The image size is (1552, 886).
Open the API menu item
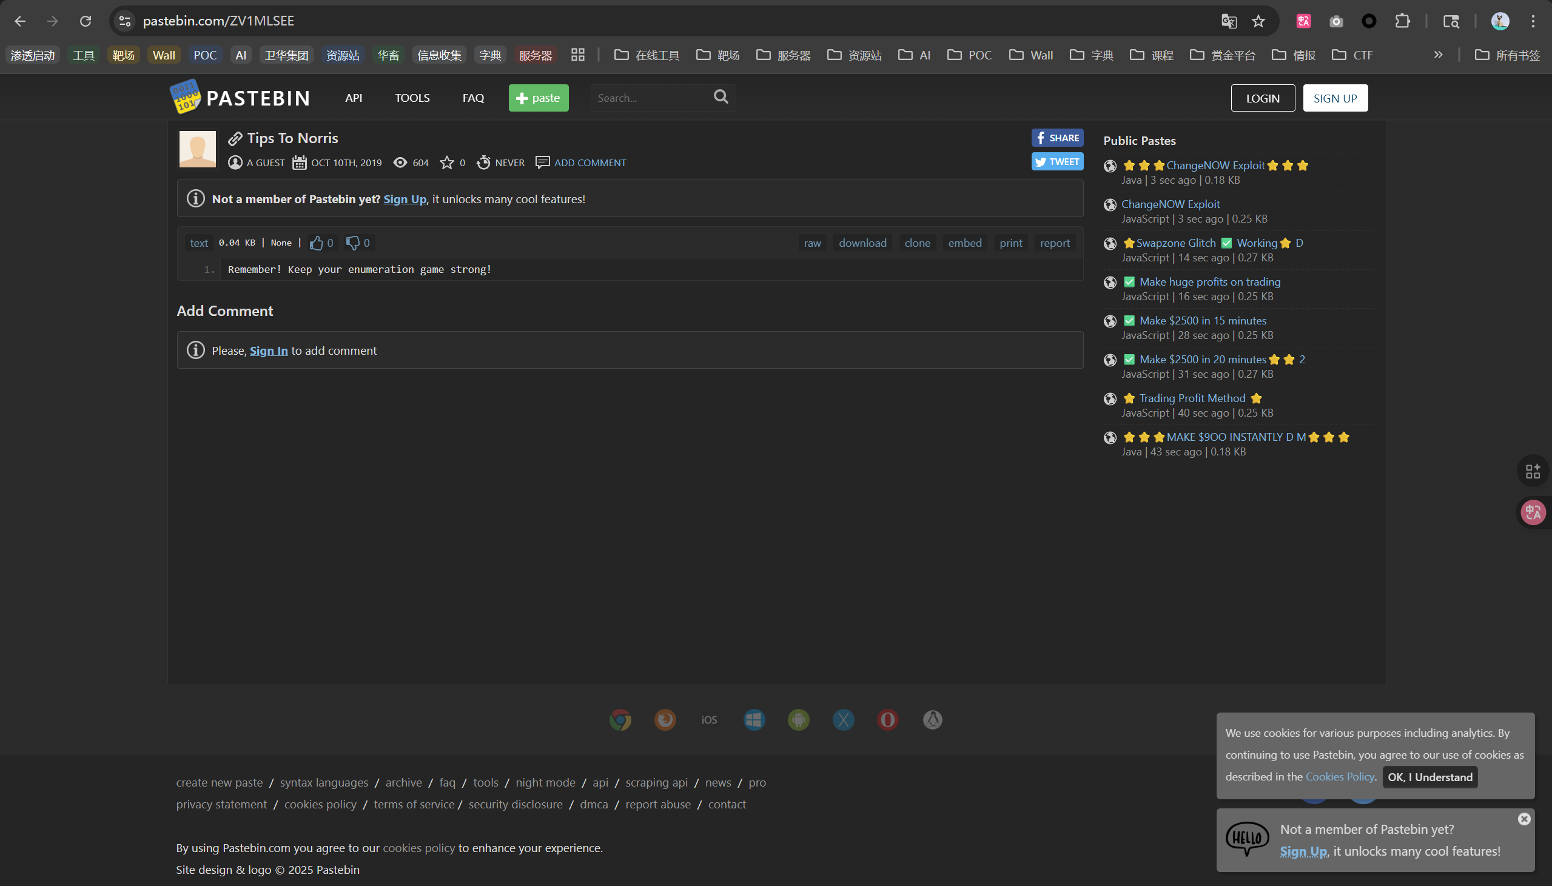[354, 98]
